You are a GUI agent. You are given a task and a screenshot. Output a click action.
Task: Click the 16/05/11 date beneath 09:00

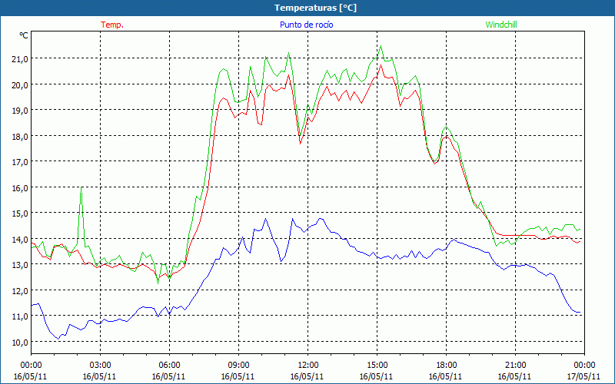pyautogui.click(x=238, y=376)
